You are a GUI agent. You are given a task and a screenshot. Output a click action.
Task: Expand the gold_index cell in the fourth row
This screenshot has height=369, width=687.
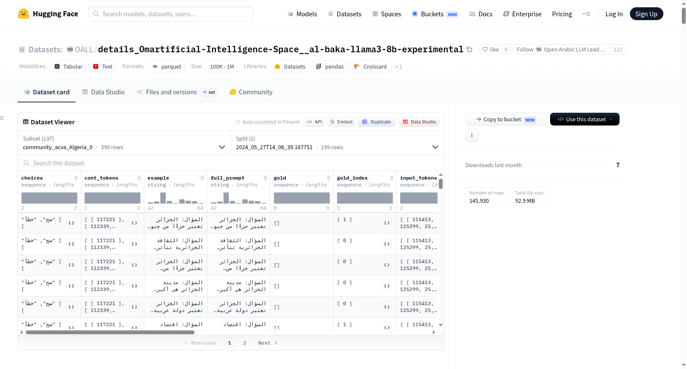(387, 286)
